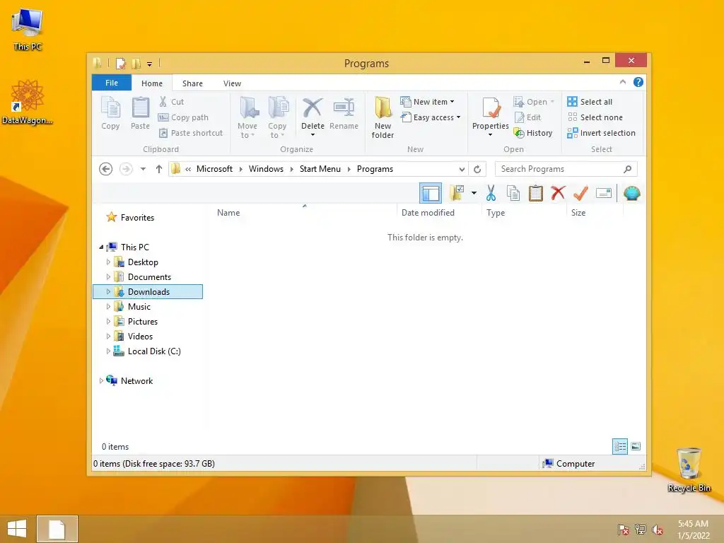Click the Edit ribbon button
724x543 pixels.
527,117
